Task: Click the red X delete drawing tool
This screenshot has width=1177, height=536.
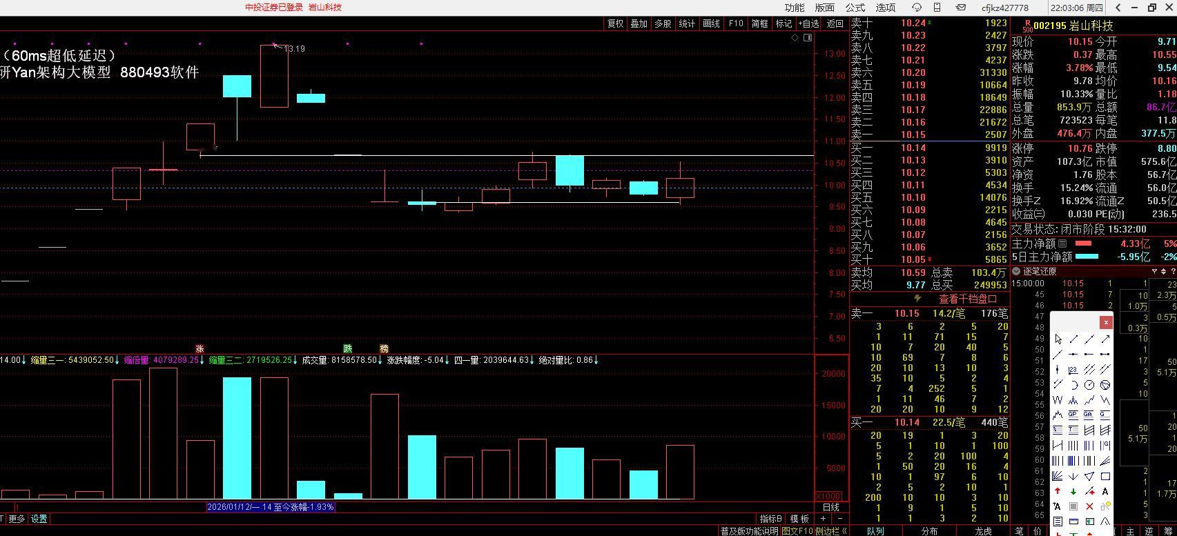Action: pyautogui.click(x=1089, y=506)
